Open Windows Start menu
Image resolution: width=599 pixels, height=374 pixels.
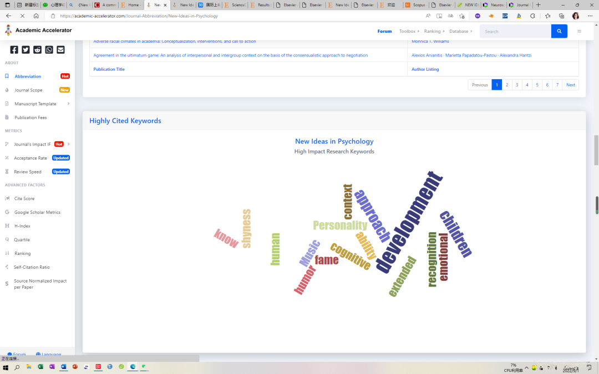(6, 367)
